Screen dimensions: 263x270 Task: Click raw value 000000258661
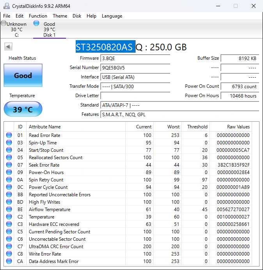(x=233, y=224)
